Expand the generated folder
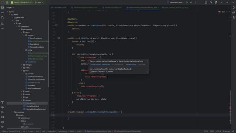Image resolution: width=236 pixels, height=133 pixels. pos(12,17)
